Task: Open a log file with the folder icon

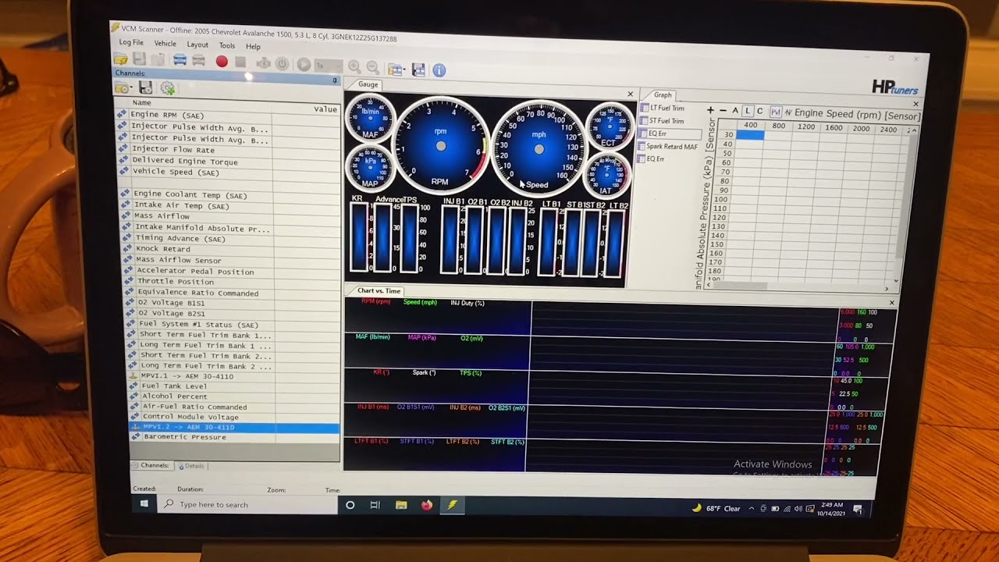Action: tap(120, 59)
